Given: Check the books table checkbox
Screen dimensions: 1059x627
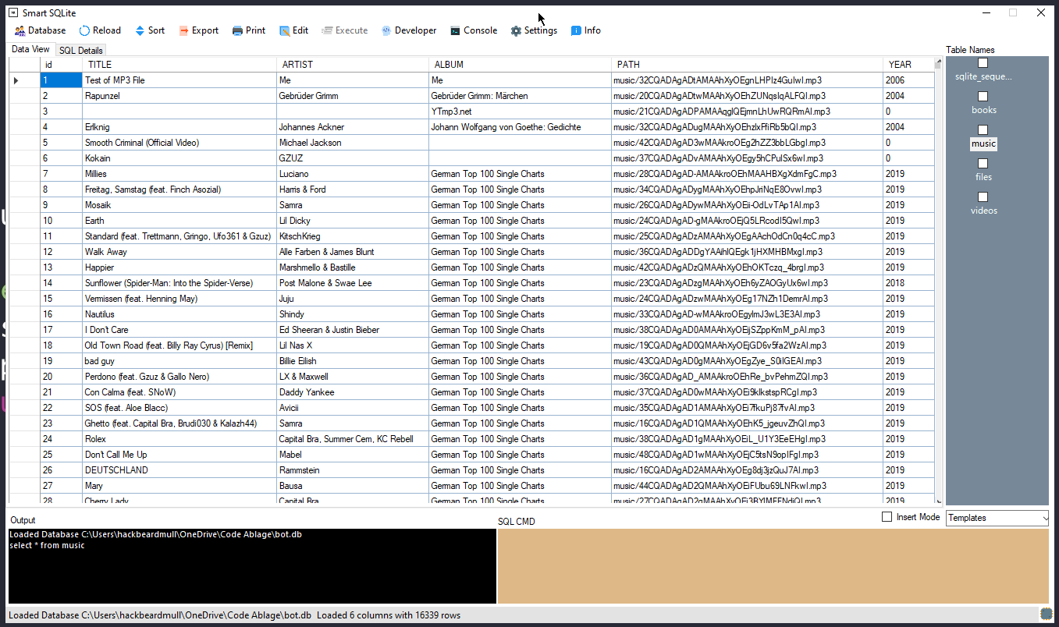Looking at the screenshot, I should pyautogui.click(x=983, y=96).
